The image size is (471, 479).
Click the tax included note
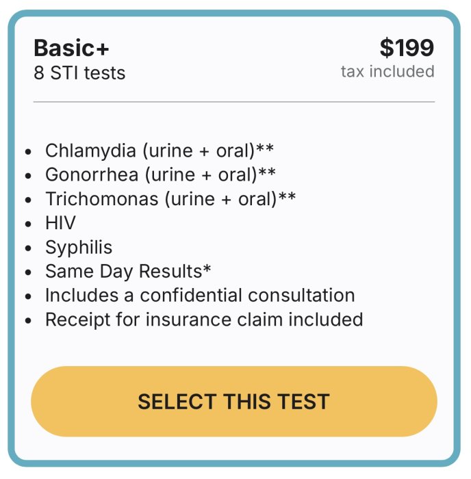click(x=387, y=71)
